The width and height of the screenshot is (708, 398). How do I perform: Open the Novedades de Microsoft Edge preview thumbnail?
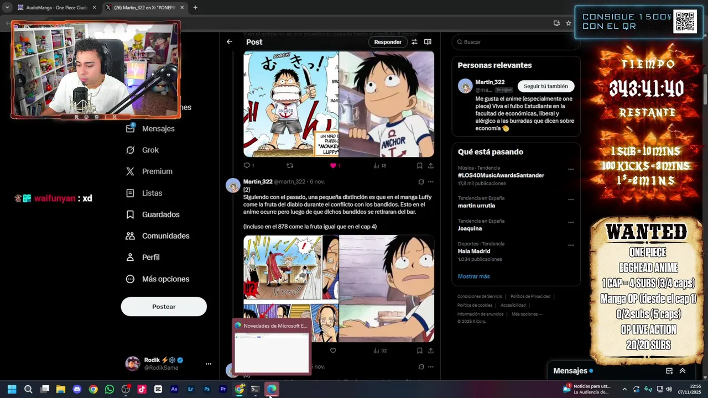click(272, 352)
